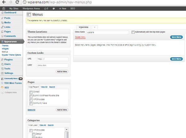Click the Users icon in the sidebar
This screenshot has width=186, height=138.
[2, 64]
